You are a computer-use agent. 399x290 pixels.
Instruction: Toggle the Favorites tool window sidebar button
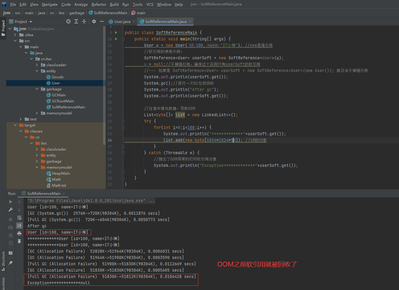pos(3,283)
